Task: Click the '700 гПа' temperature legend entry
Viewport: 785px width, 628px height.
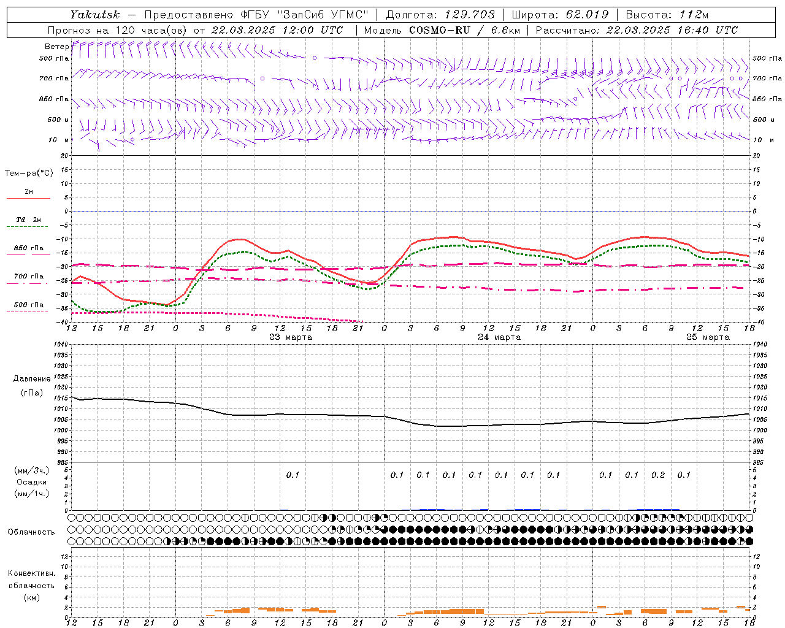Action: 29,277
